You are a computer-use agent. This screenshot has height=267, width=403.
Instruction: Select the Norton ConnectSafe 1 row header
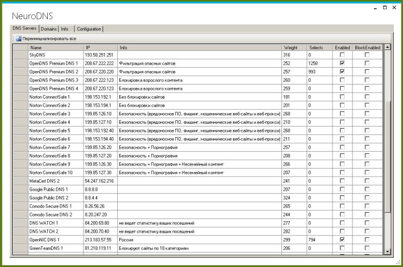[21, 97]
